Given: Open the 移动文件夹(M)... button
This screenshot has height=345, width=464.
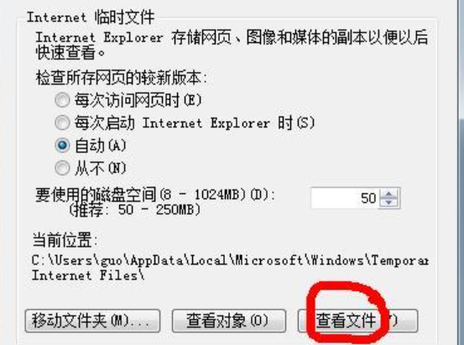Looking at the screenshot, I should coord(92,321).
